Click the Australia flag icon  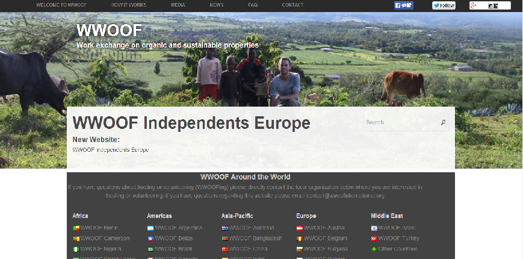225,228
